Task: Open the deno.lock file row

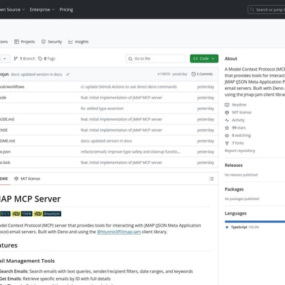Action: [x=109, y=163]
